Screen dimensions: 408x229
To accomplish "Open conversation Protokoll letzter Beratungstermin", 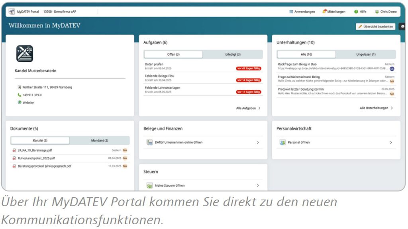I will (336, 91).
